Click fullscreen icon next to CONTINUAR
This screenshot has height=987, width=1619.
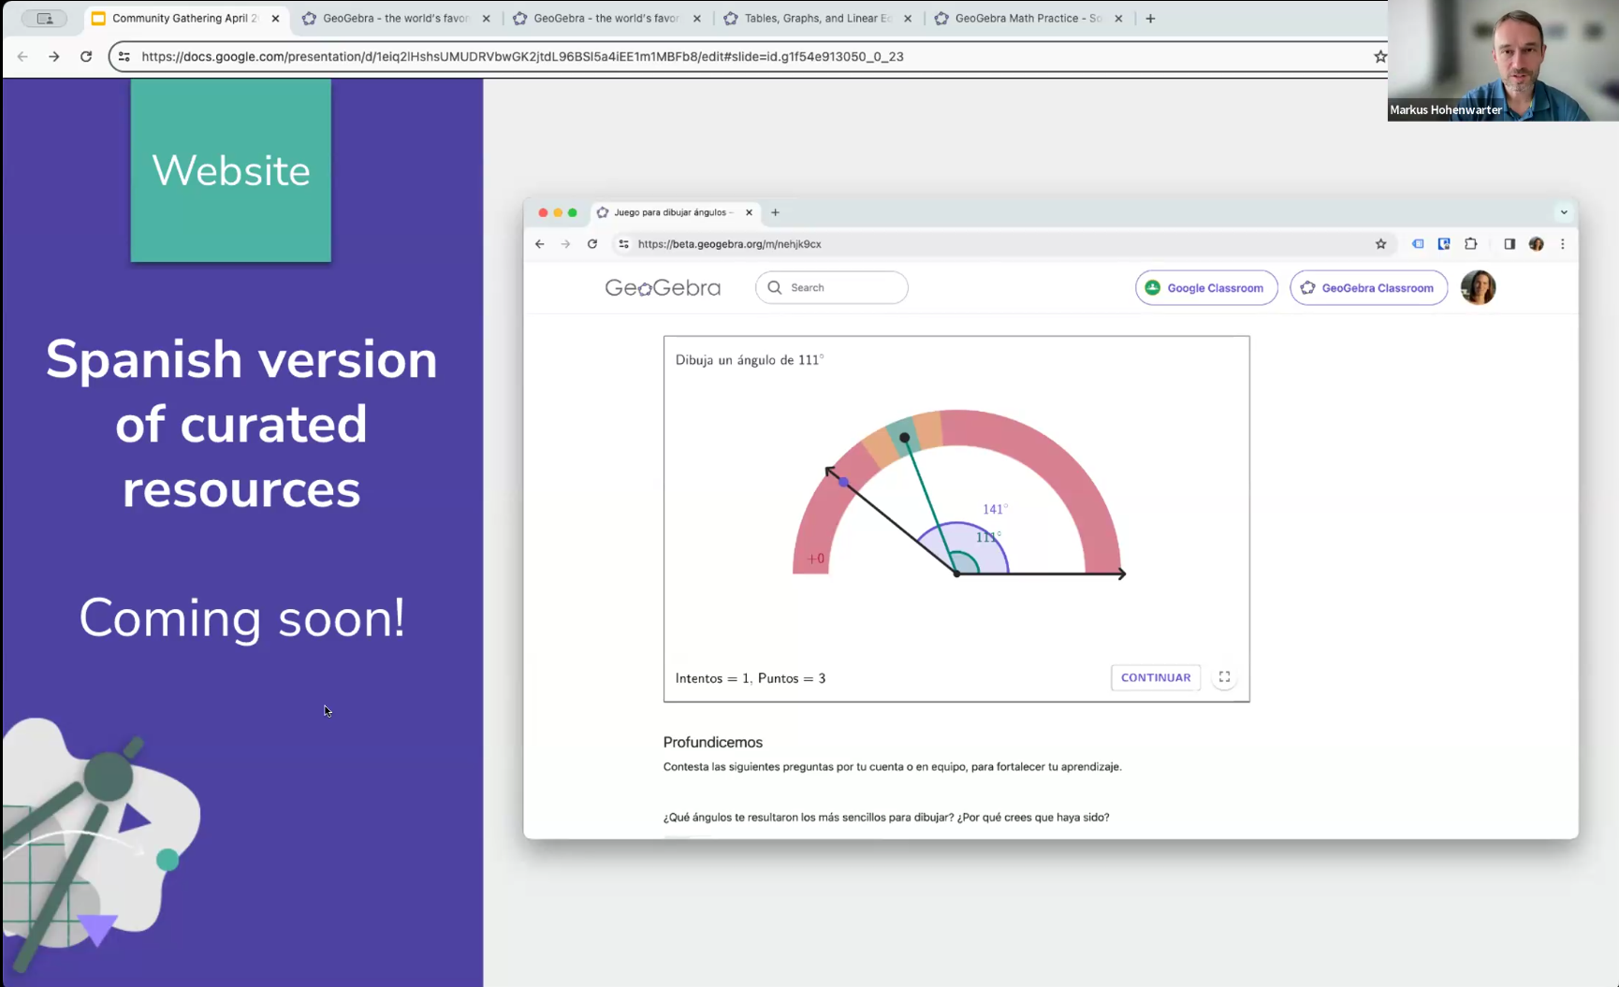pyautogui.click(x=1224, y=677)
